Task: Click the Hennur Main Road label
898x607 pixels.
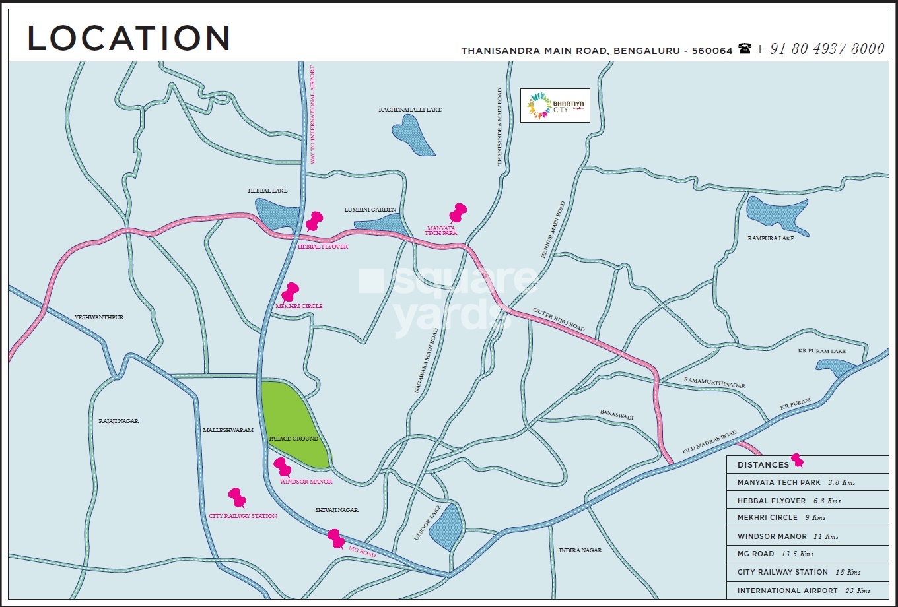Action: tap(553, 230)
